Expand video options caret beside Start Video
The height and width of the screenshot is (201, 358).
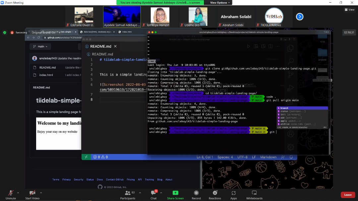[41, 193]
